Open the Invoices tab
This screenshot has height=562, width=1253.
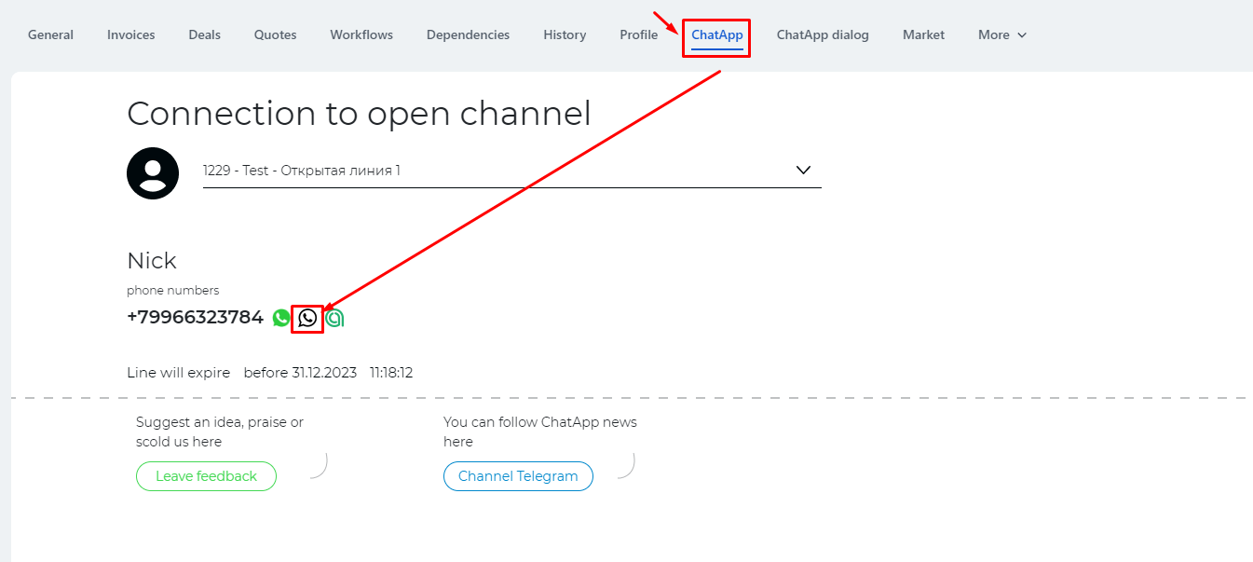click(131, 34)
